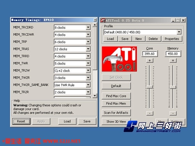Increase Memory clock with plus button
Image resolution: width=195 pixels, height=146 pixels.
pos(173,60)
